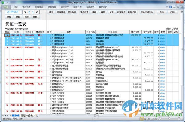Open the quick access toolbar dropdown
Screen dimensions: 185x122
pyautogui.click(x=7, y=2)
